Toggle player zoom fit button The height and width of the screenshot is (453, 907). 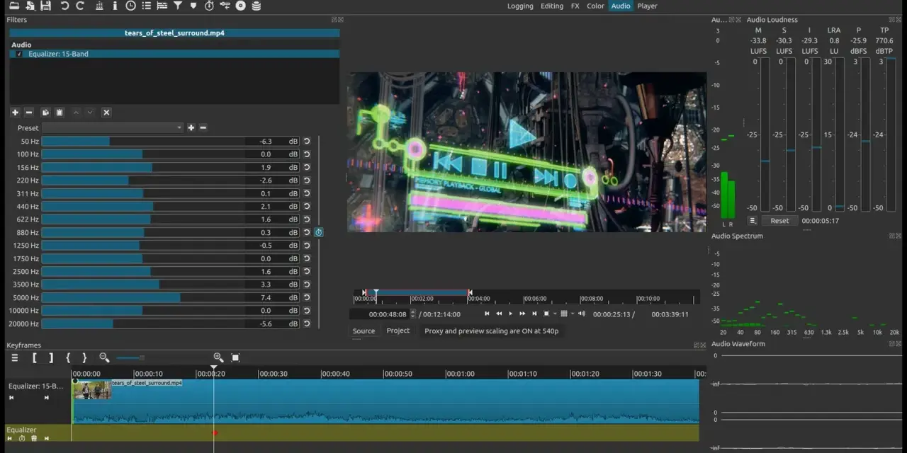(x=546, y=314)
